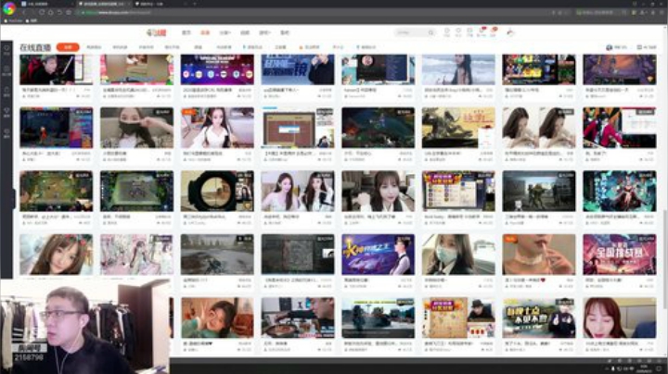668x374 pixels.
Task: Click the browser reload button
Action: pos(42,12)
